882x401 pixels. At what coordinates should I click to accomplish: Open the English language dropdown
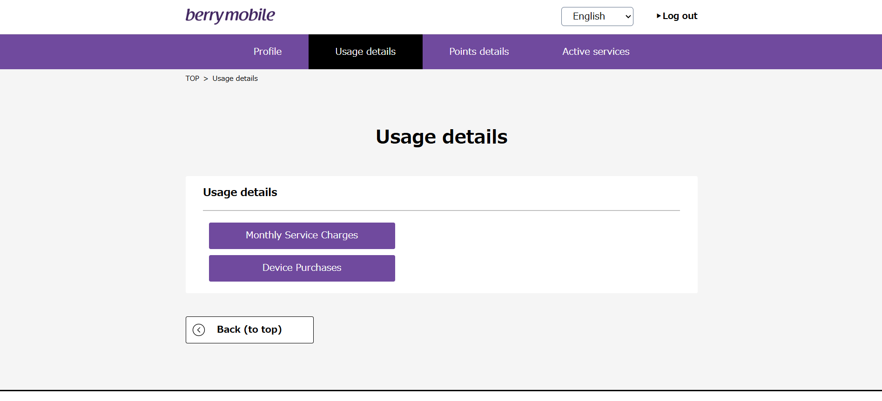[597, 16]
